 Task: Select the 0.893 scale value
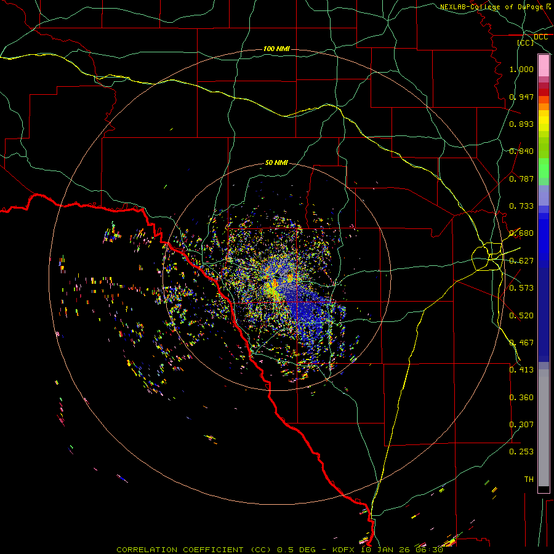(521, 124)
